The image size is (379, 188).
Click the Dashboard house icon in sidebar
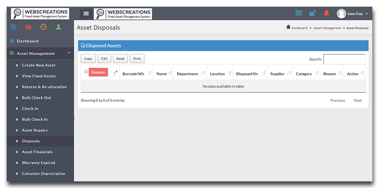pyautogui.click(x=12, y=41)
